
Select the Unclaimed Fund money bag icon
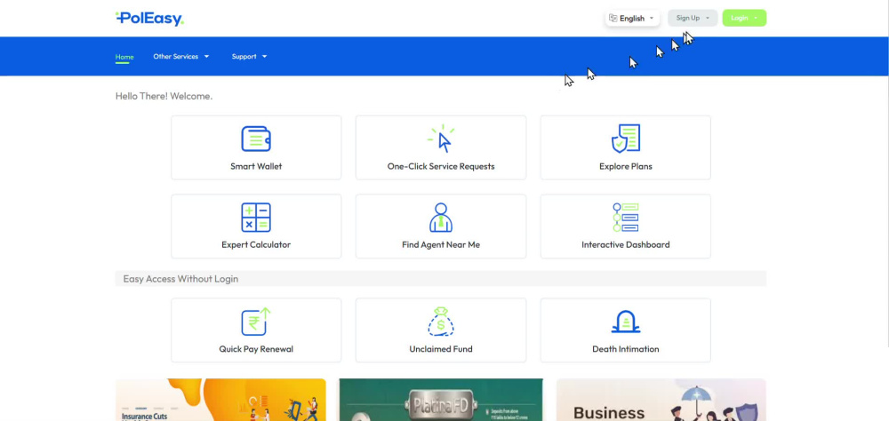coord(441,322)
